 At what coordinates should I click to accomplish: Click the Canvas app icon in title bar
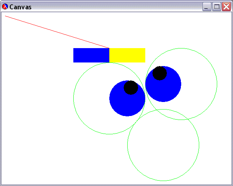point(5,6)
